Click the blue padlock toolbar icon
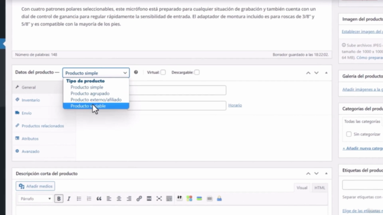The image size is (383, 215). [x=220, y=199]
